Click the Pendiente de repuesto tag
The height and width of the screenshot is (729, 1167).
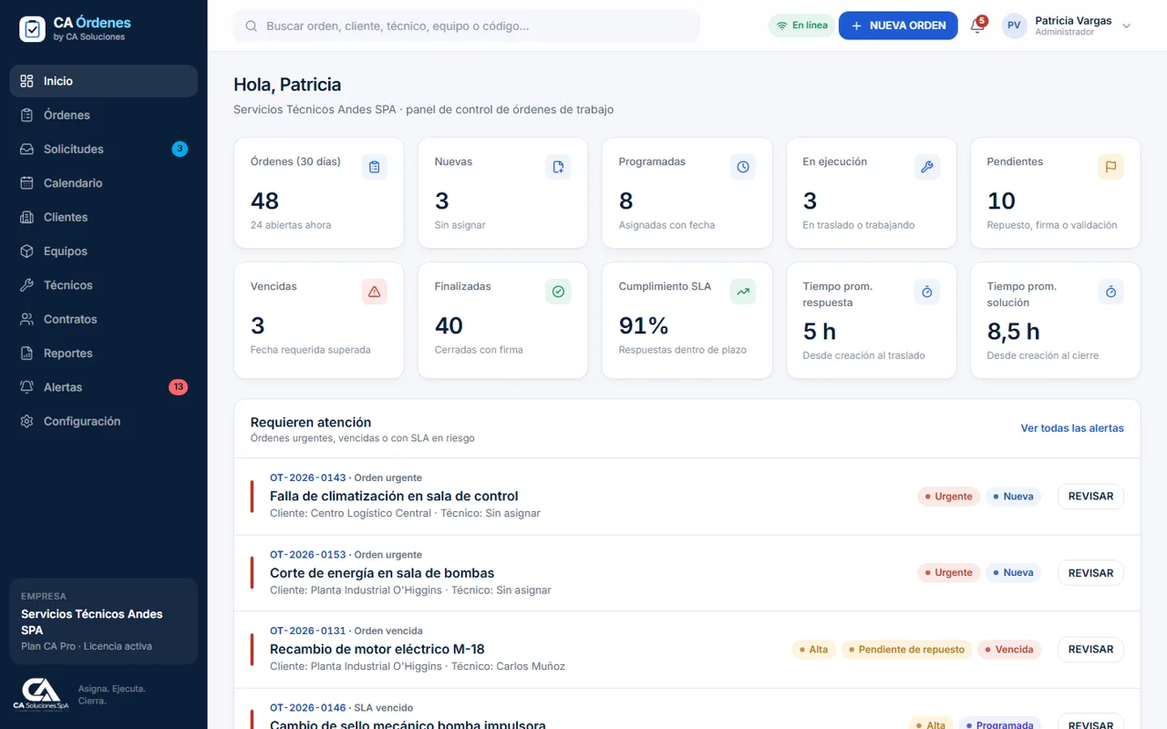(x=905, y=650)
